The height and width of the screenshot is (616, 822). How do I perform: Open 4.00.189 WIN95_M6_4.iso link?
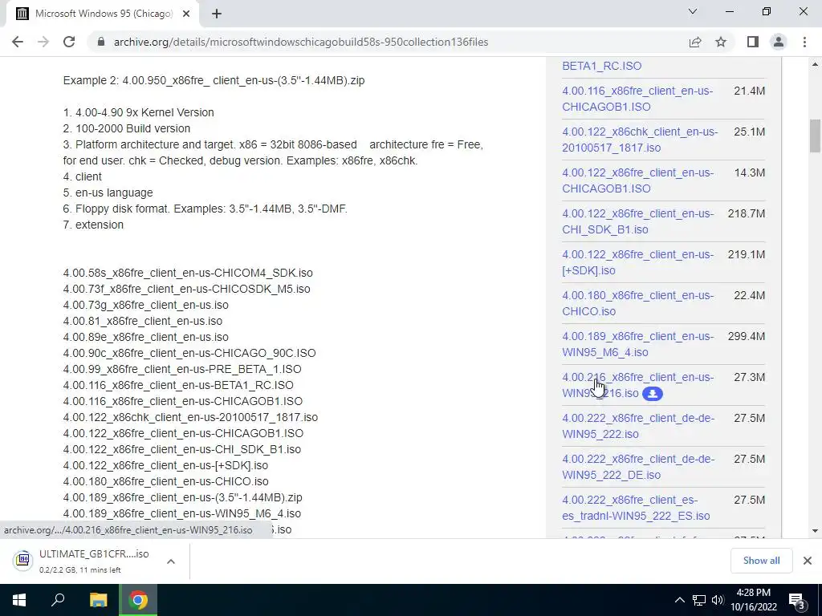[637, 343]
